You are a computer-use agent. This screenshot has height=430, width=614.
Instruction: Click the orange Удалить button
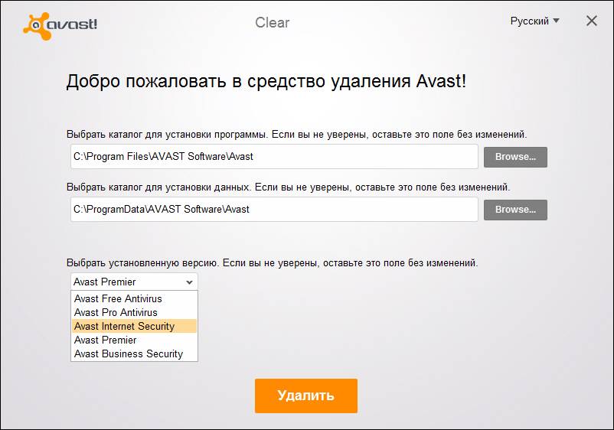305,396
